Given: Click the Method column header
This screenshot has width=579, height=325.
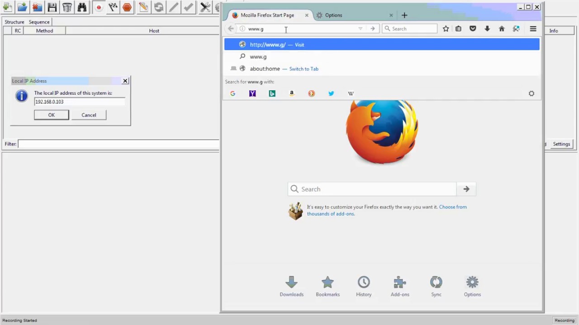Looking at the screenshot, I should tap(44, 31).
